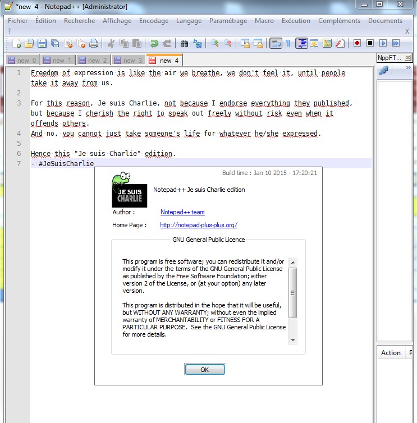Screen dimensions: 417x423
Task: Open the Compléments menu
Action: click(339, 21)
